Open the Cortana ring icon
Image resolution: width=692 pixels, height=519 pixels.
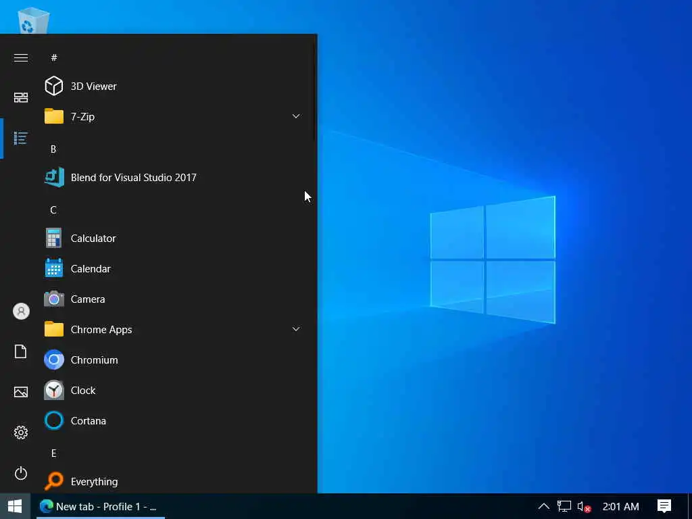click(x=54, y=420)
